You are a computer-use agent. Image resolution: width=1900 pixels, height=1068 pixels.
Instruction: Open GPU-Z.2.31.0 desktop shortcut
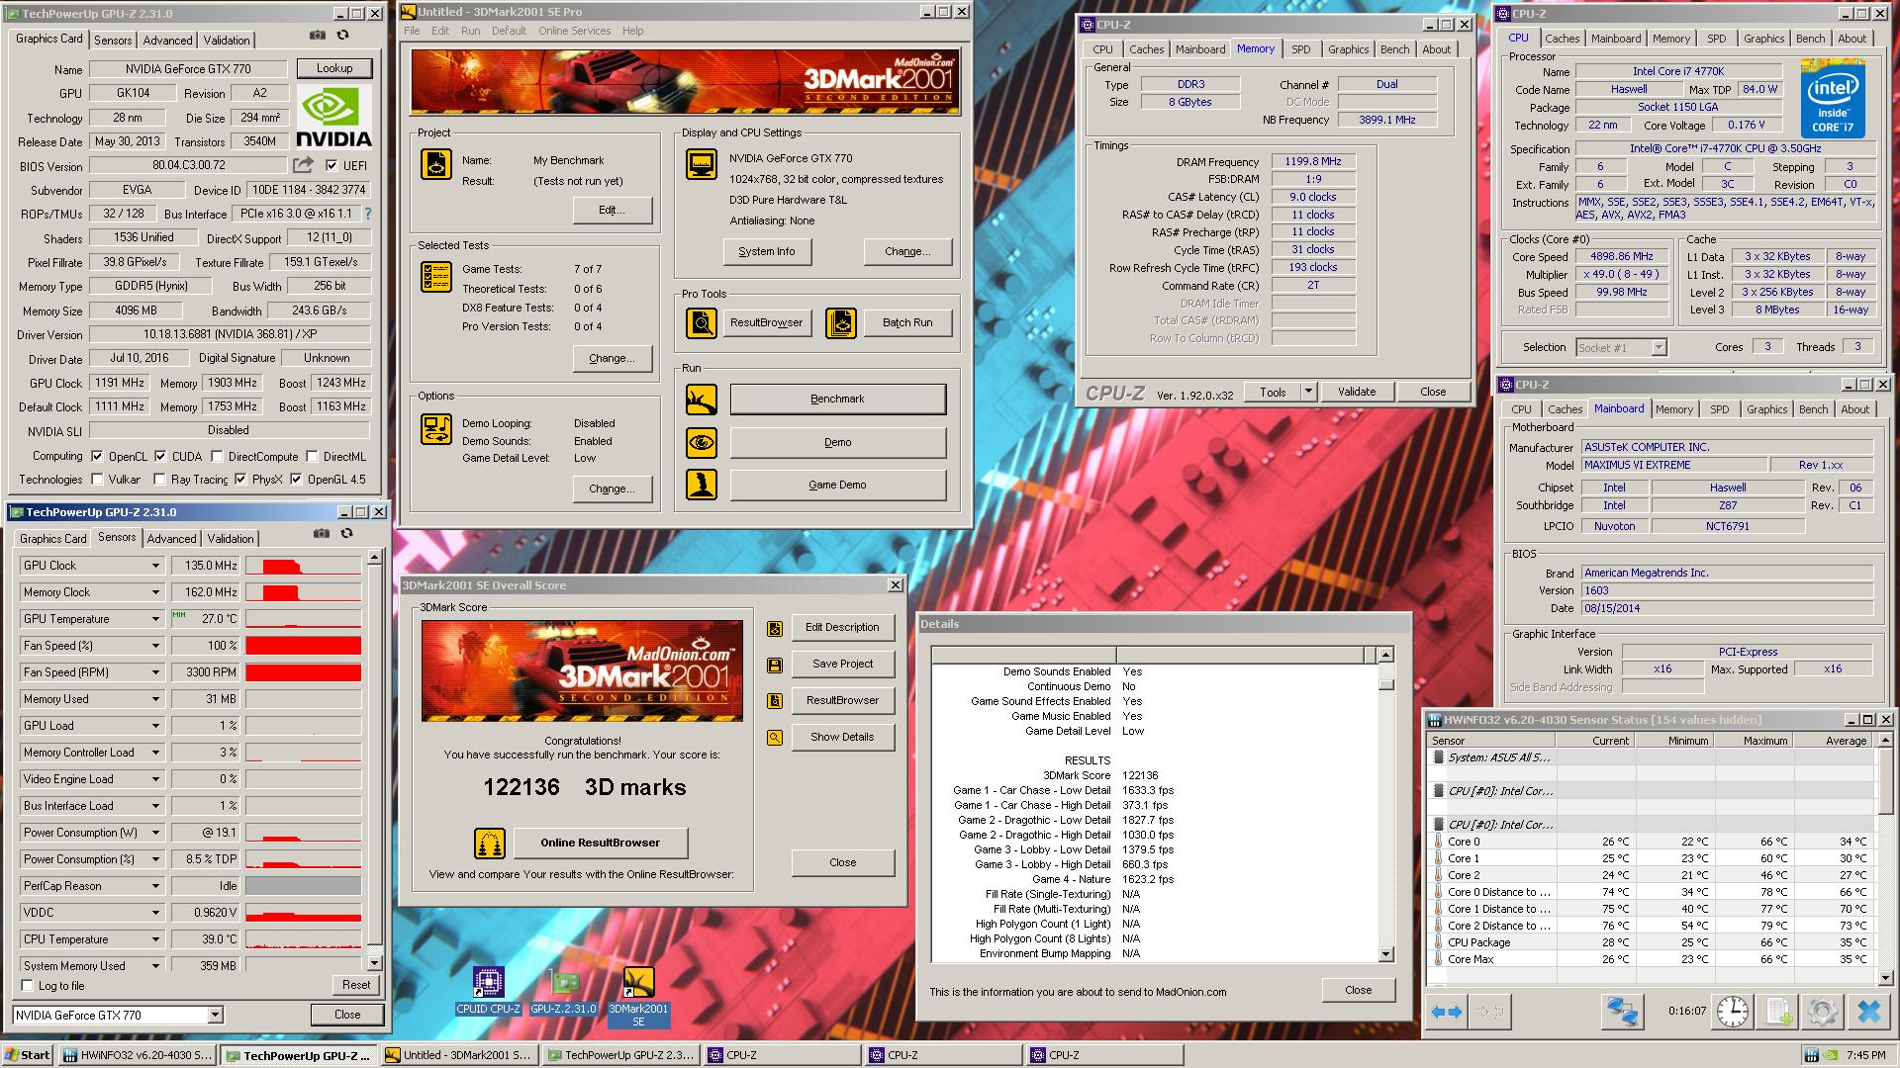563,991
